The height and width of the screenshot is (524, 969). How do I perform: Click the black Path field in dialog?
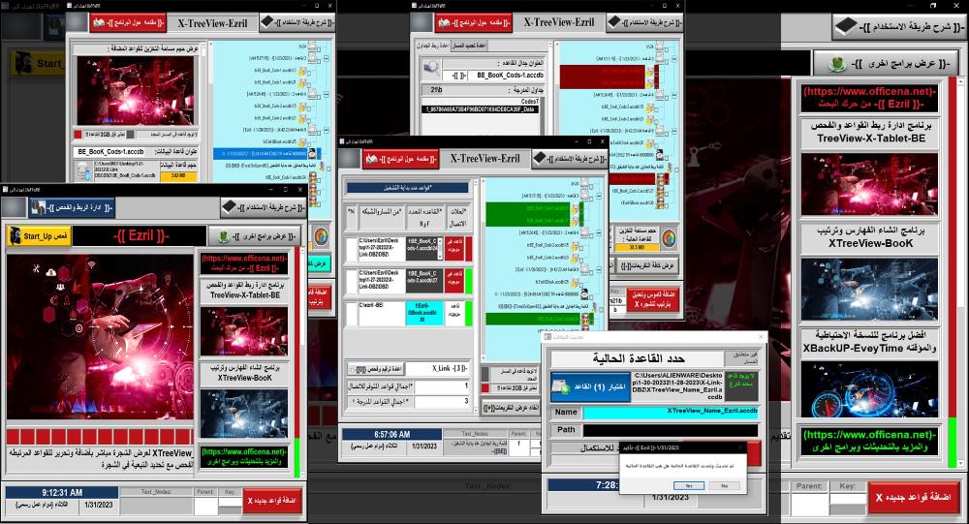click(x=671, y=429)
